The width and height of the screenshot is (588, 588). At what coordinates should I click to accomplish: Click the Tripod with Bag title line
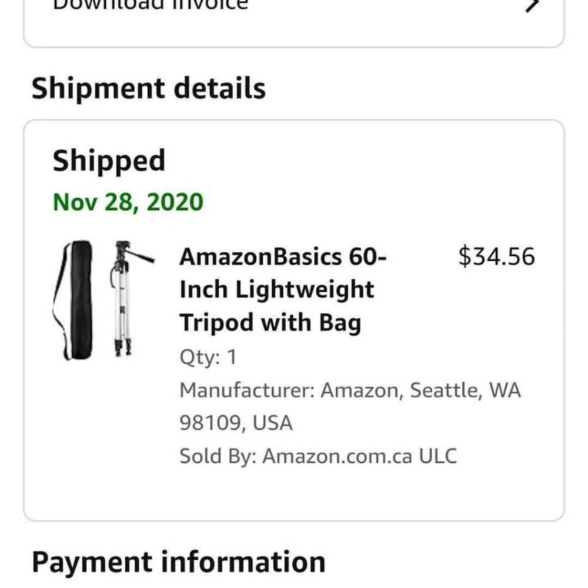point(270,322)
